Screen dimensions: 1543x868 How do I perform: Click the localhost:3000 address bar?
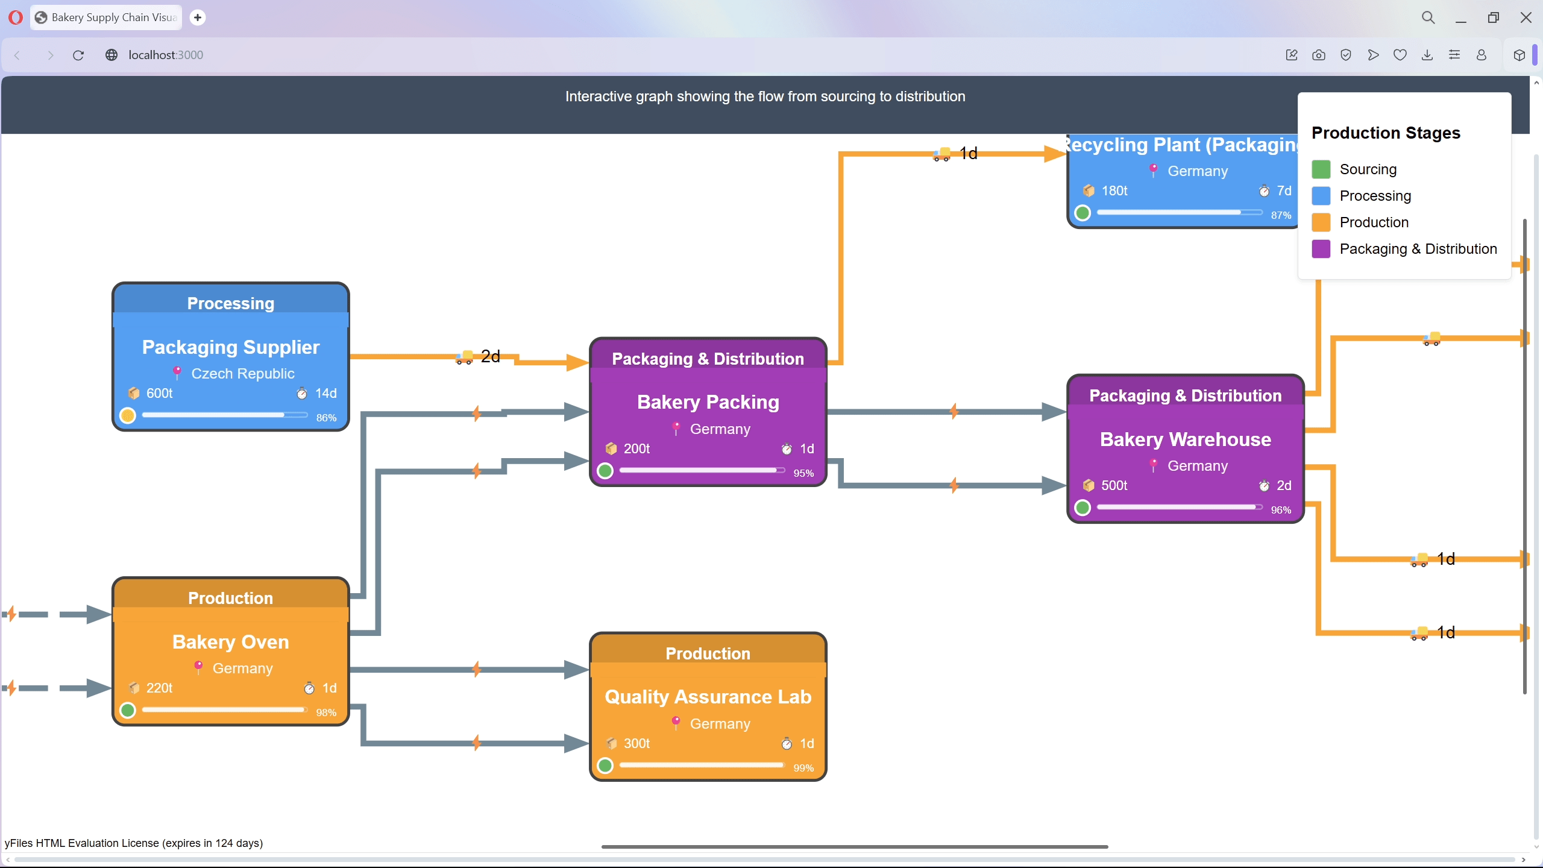tap(165, 55)
